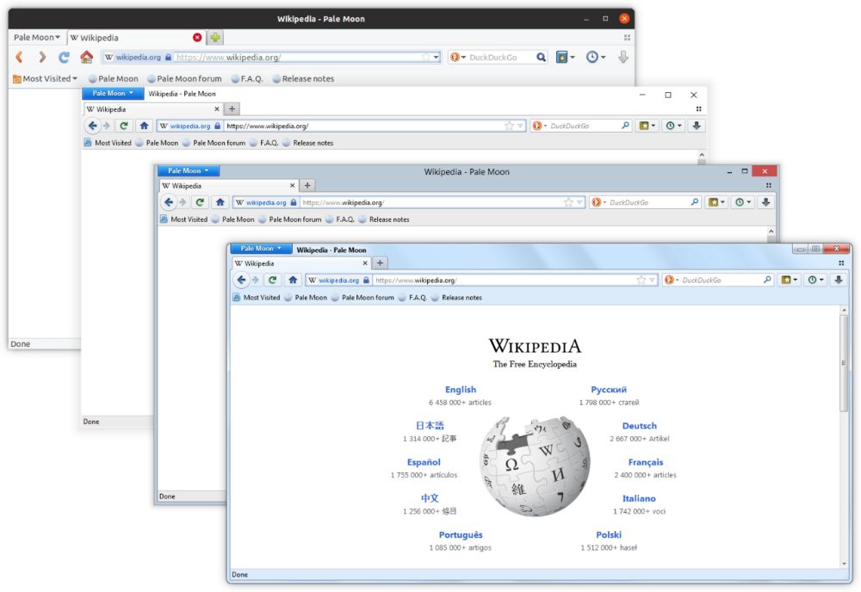The height and width of the screenshot is (592, 861).
Task: Click search magnifier in the Windows 8 window
Action: pyautogui.click(x=695, y=202)
